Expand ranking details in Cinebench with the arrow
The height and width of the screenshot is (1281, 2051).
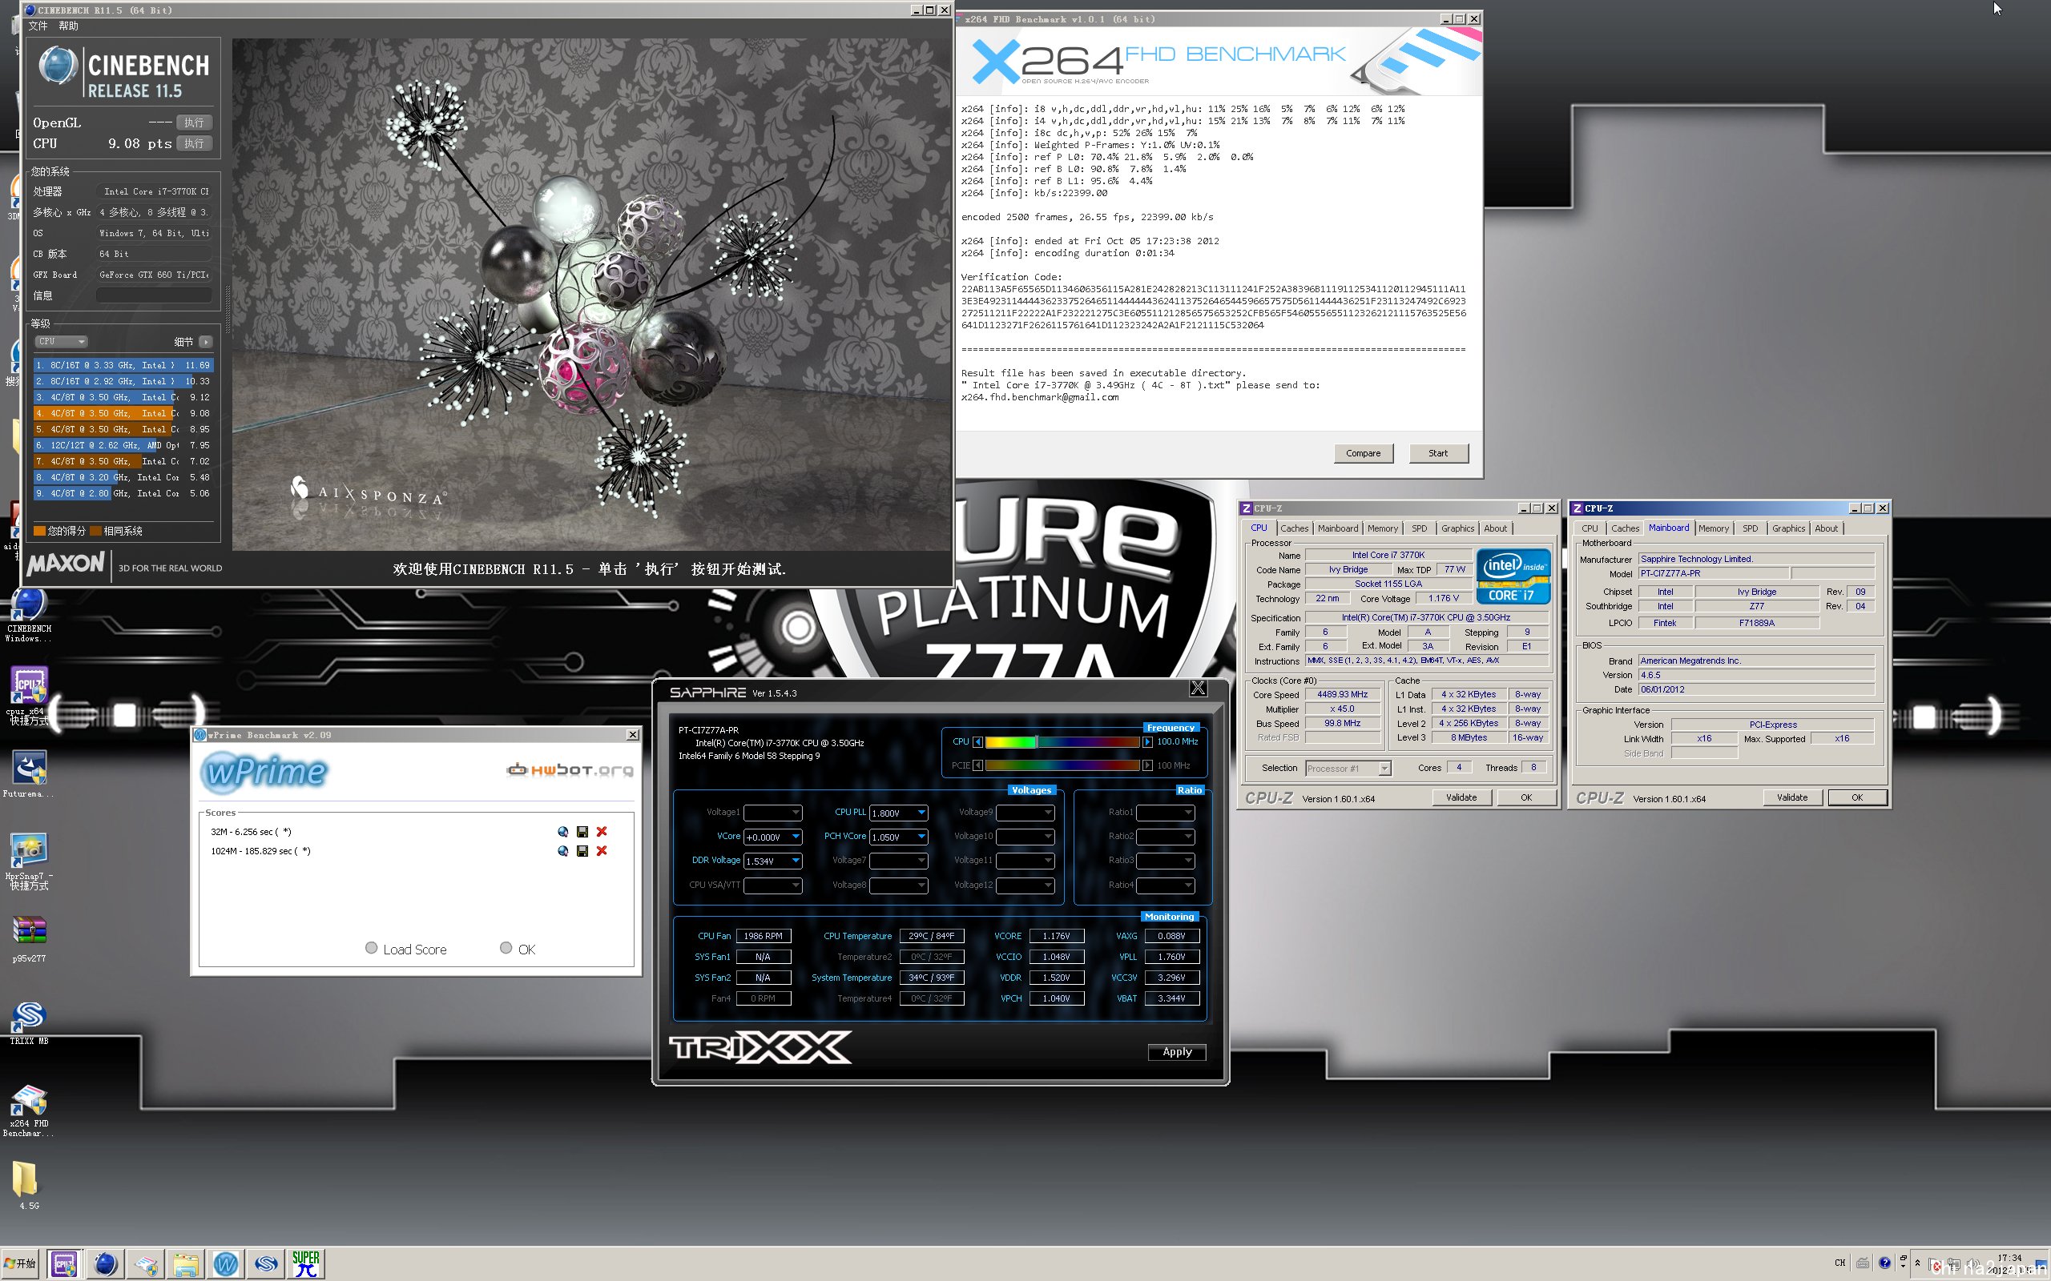tap(205, 341)
